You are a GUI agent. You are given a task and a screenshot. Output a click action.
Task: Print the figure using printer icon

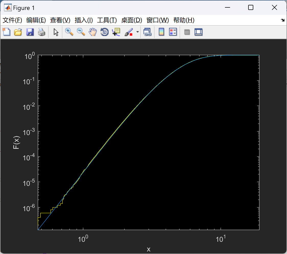(x=42, y=32)
